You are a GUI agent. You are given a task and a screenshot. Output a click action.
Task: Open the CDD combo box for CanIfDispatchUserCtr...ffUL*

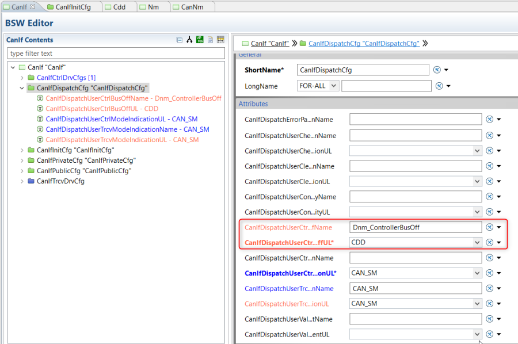(x=477, y=242)
